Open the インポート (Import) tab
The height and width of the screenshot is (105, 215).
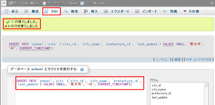[x=146, y=12]
